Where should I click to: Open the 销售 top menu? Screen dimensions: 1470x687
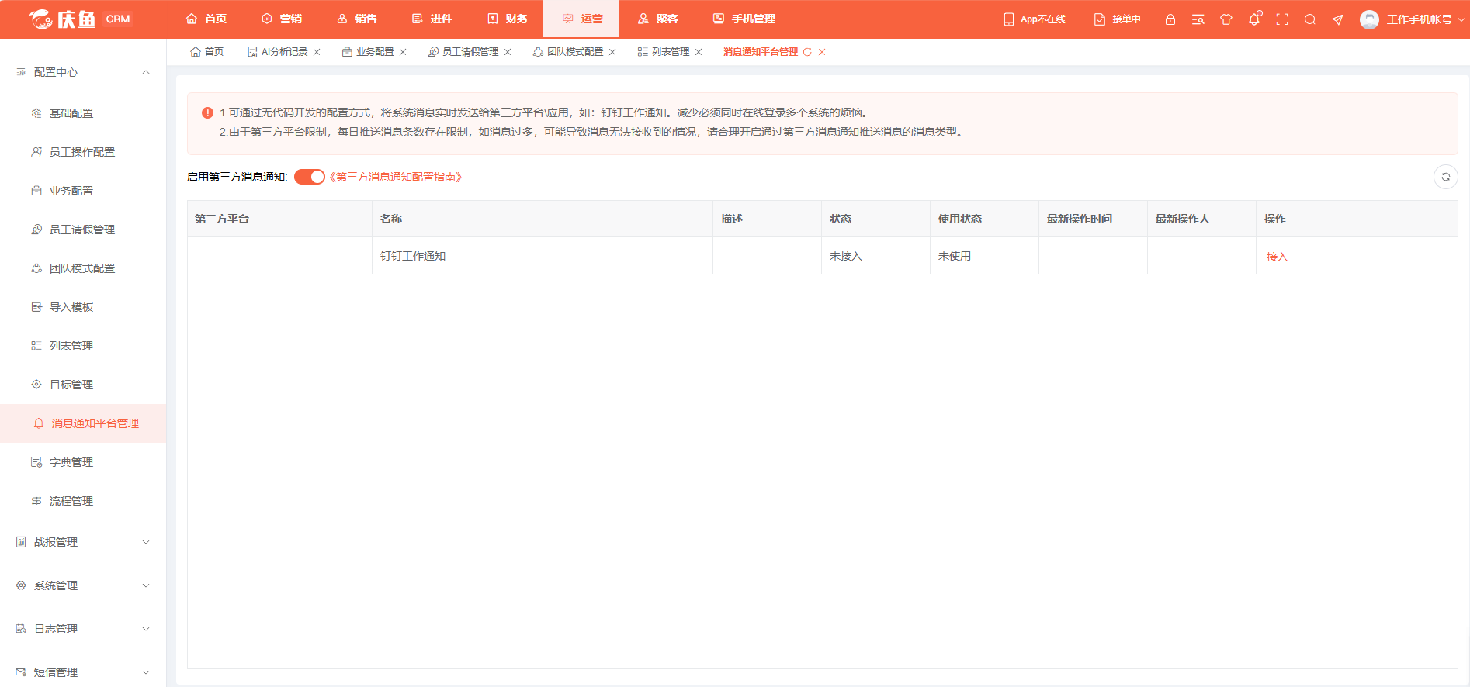pyautogui.click(x=357, y=19)
